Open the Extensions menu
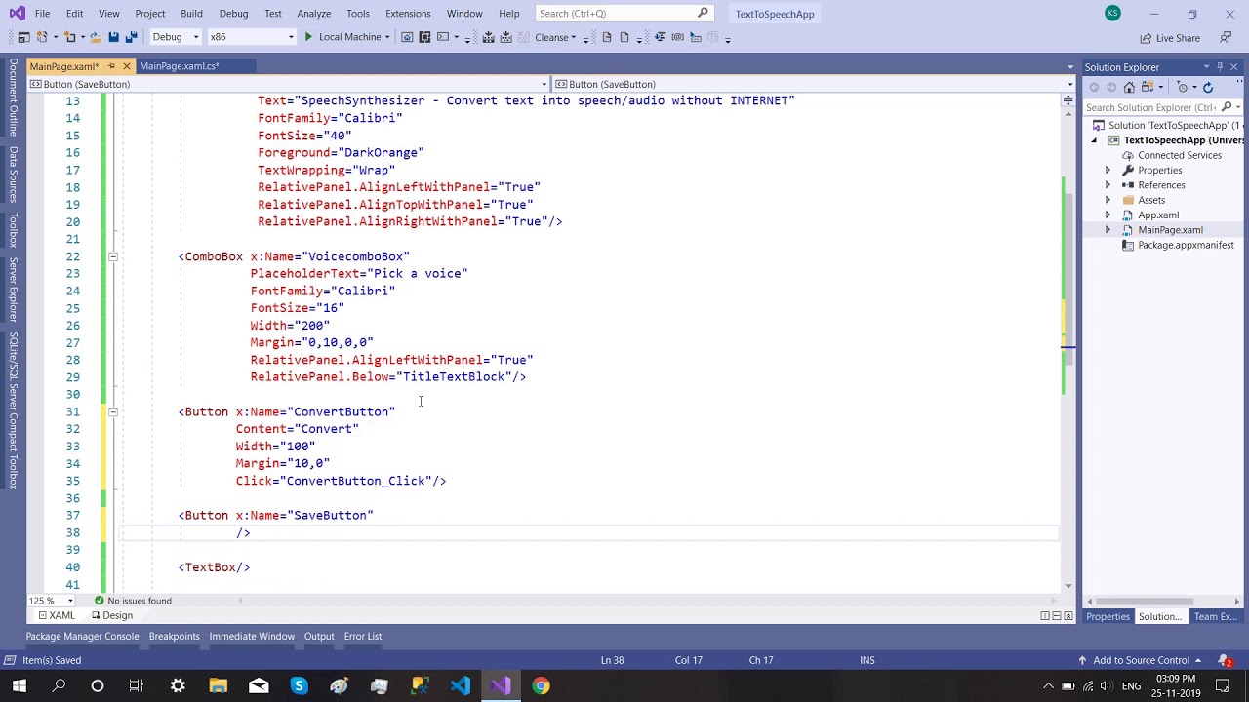Screen dimensions: 1249x702 coord(408,14)
